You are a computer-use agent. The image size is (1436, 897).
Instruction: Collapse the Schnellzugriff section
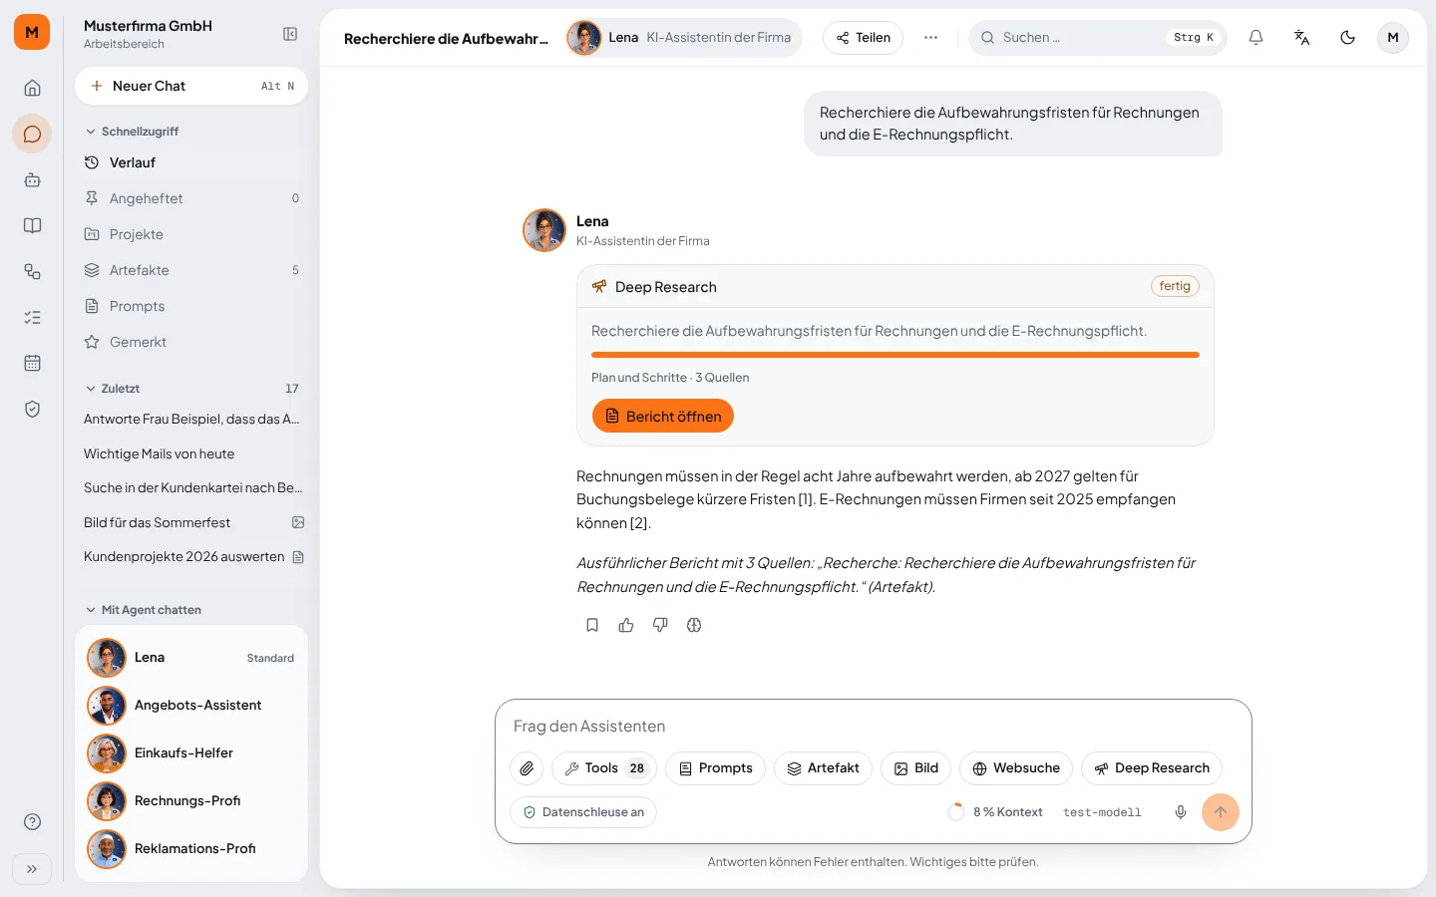[x=133, y=132]
